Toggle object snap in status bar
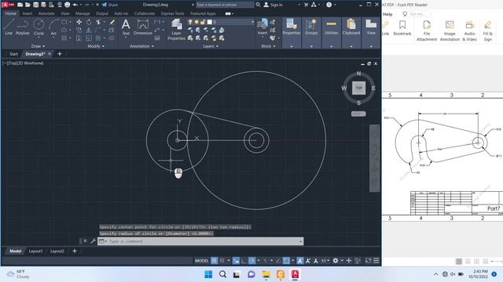The height and width of the screenshot is (282, 503). pyautogui.click(x=286, y=261)
